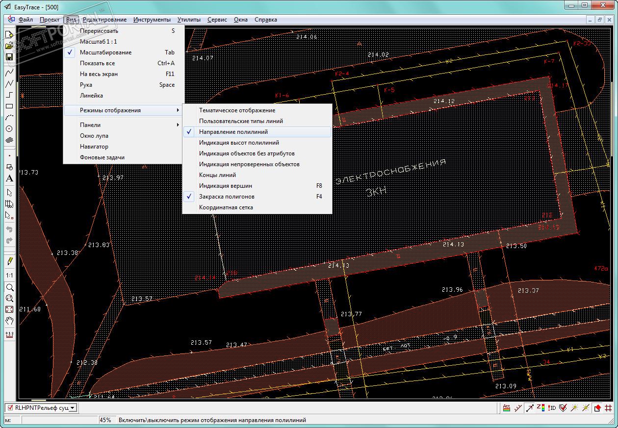Select the circle drawing tool
This screenshot has width=618, height=428.
[x=9, y=129]
